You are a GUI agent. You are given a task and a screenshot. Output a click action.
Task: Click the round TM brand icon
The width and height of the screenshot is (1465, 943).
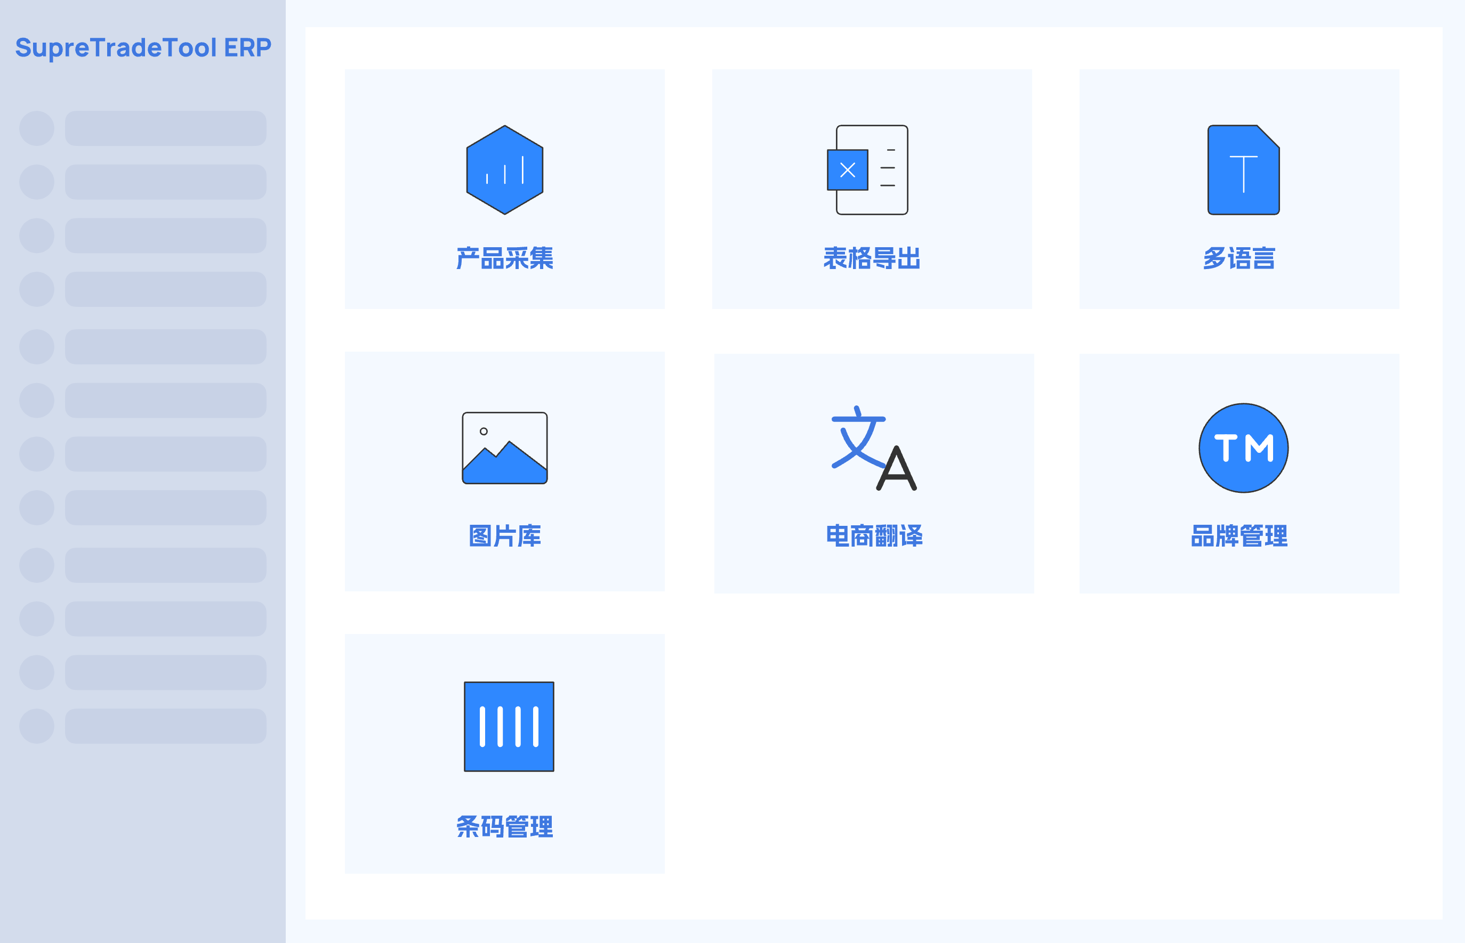1243,448
